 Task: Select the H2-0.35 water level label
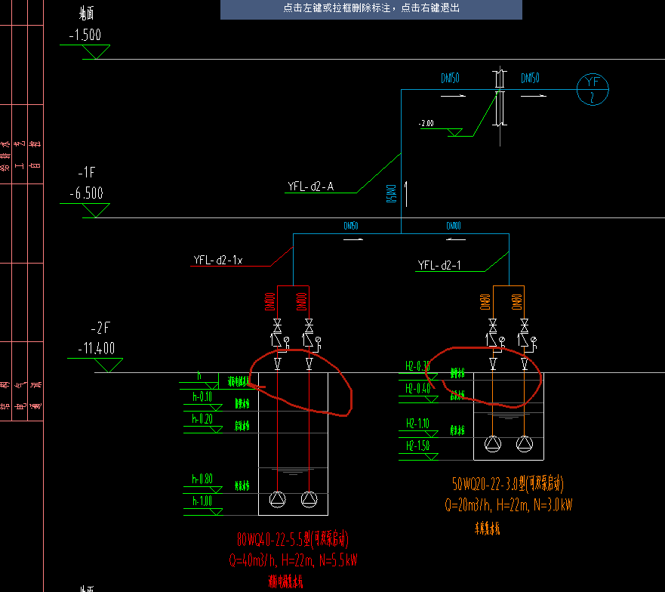click(417, 366)
